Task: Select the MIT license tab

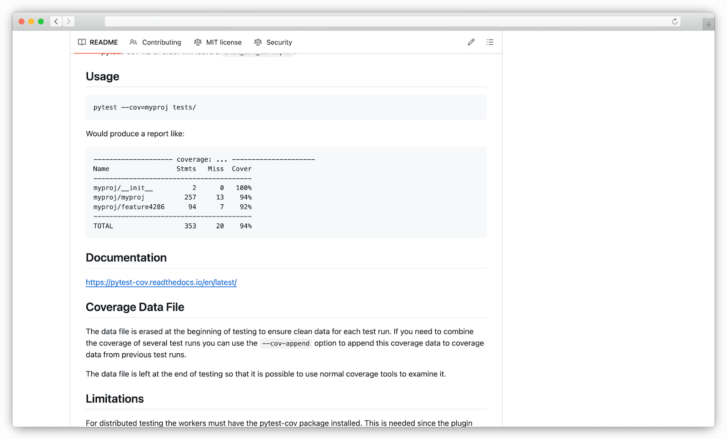Action: (224, 42)
